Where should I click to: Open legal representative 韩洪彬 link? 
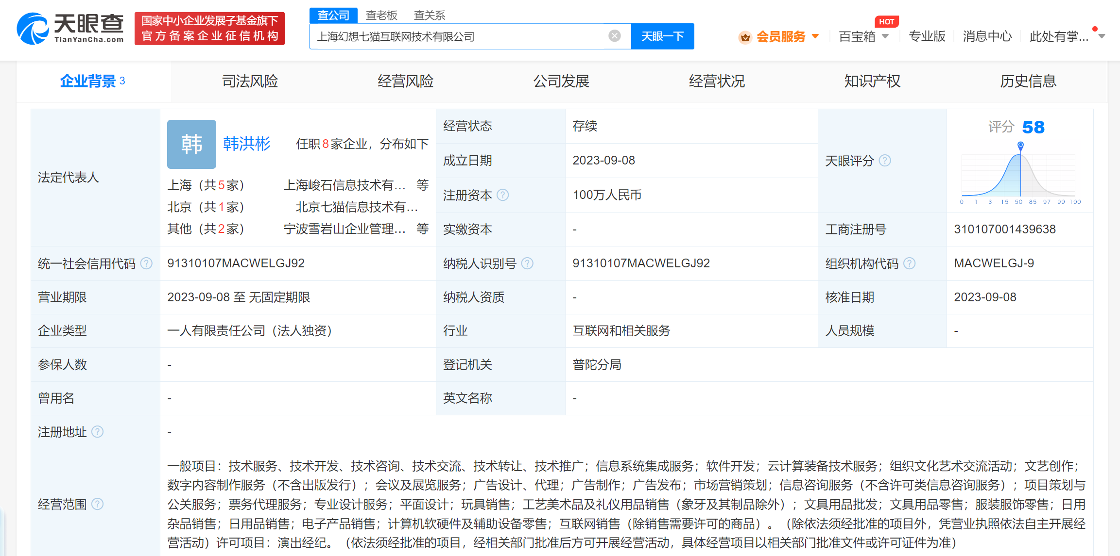pyautogui.click(x=246, y=144)
